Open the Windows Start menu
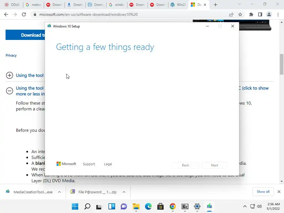Image resolution: width=284 pixels, height=213 pixels. pyautogui.click(x=75, y=206)
